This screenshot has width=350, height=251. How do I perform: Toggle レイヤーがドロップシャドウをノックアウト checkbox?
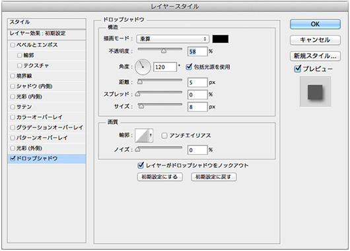[x=141, y=165]
